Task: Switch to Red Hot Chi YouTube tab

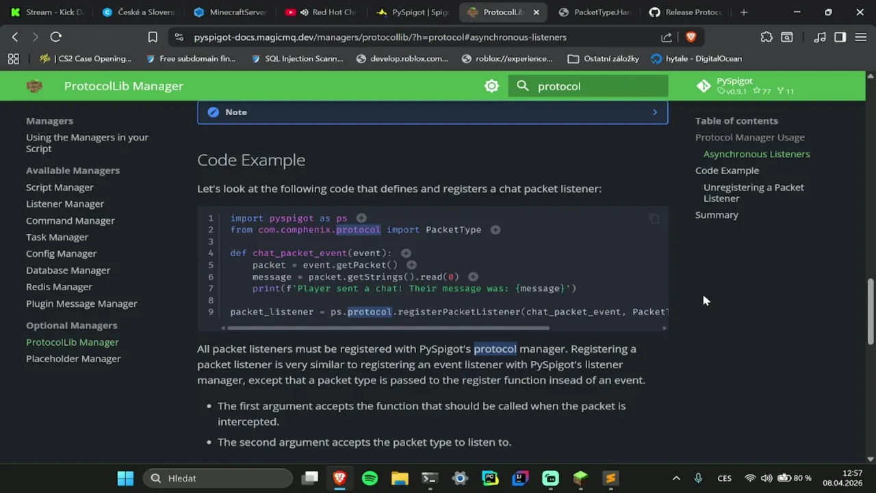Action: (322, 12)
